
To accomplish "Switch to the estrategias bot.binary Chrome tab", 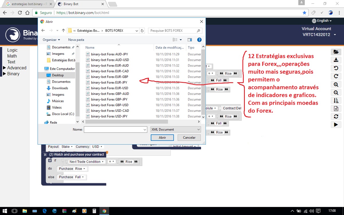I will tap(28, 4).
